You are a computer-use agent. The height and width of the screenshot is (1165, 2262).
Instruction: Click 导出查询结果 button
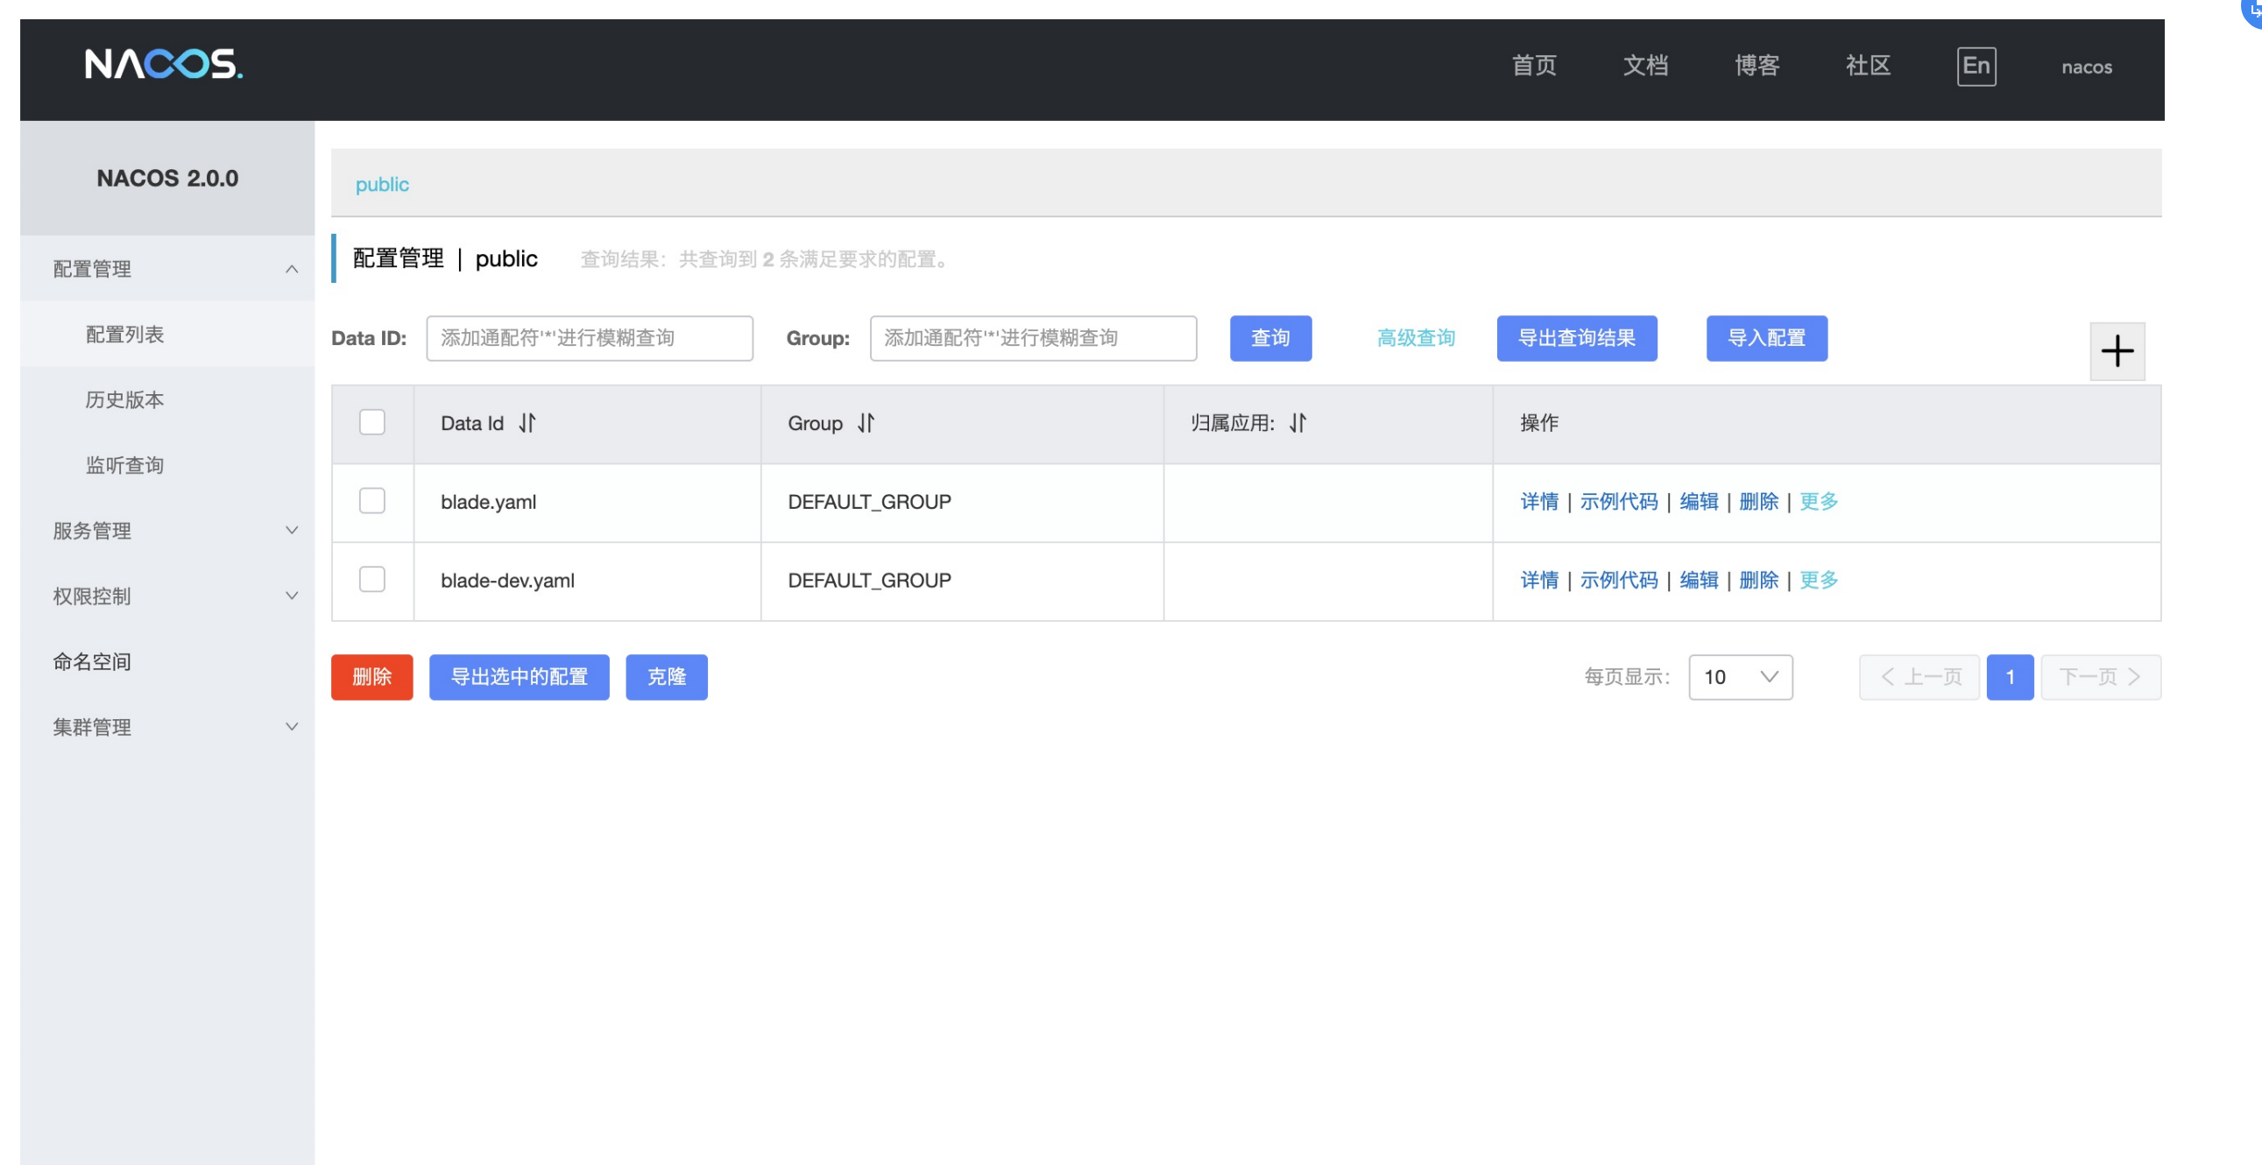pos(1577,338)
